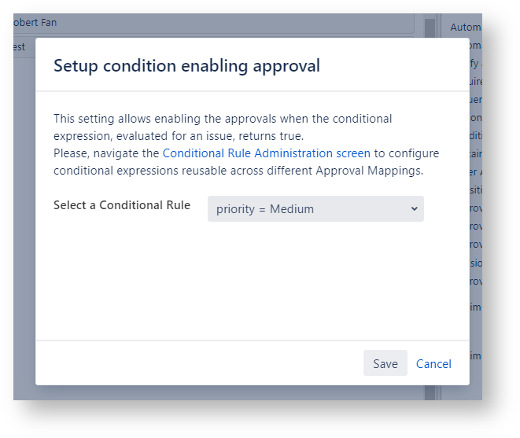This screenshot has width=520, height=438.
Task: Click the blank footer area left of Save
Action: tap(197, 363)
